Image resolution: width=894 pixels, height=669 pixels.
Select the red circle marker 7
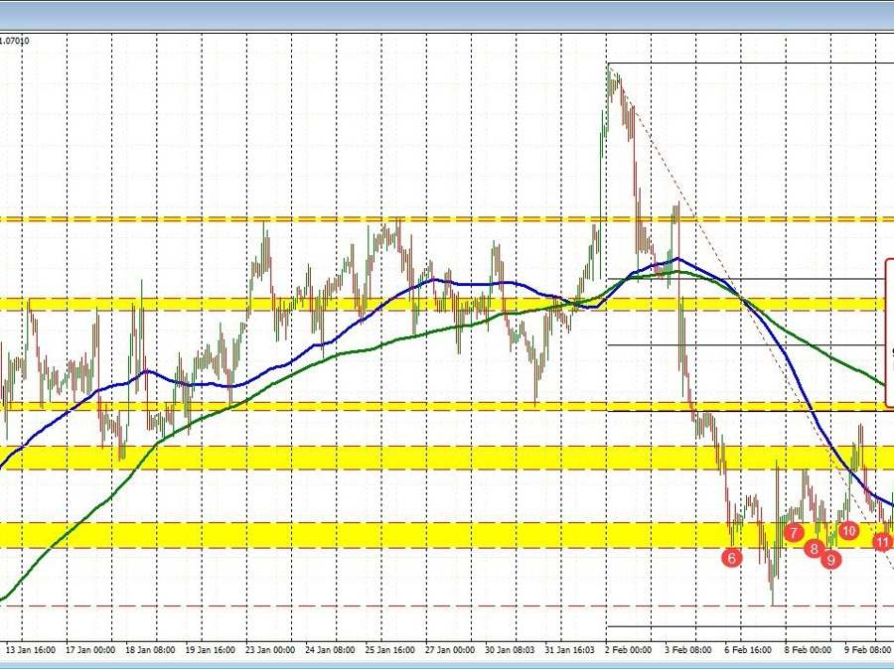tap(794, 534)
